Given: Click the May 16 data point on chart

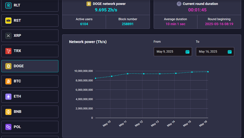Looking at the screenshot, I should 208,72.
